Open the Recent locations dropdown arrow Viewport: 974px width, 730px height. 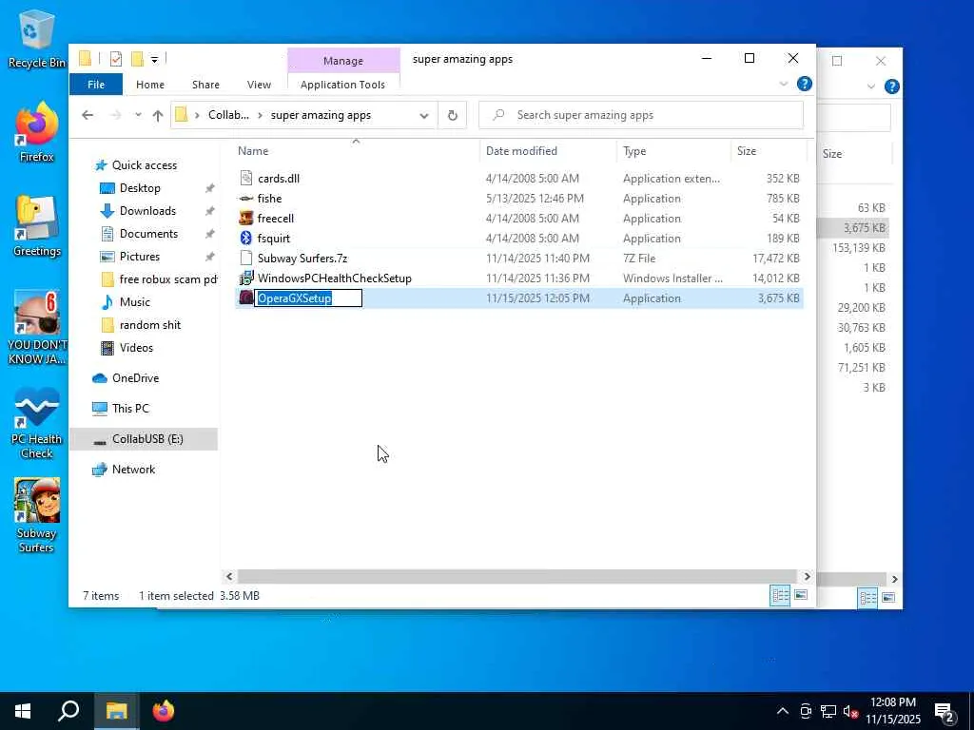click(x=138, y=115)
